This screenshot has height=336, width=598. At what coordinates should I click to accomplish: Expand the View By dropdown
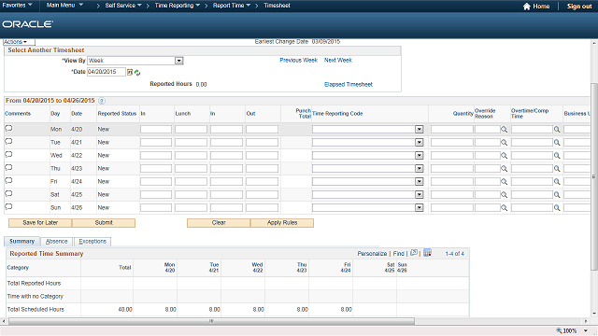179,61
